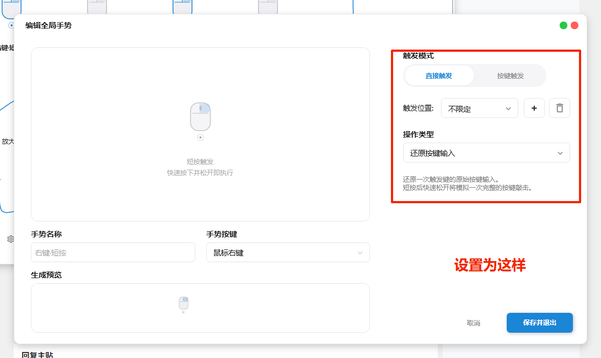
Task: Click the 编辑全局手势 dialog title
Action: pyautogui.click(x=49, y=25)
